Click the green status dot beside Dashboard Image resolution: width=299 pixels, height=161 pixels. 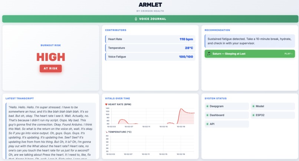pyautogui.click(x=207, y=115)
